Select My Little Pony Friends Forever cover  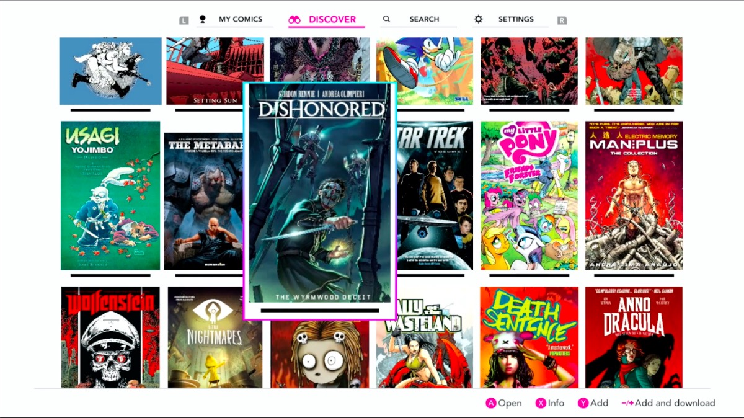(x=529, y=195)
